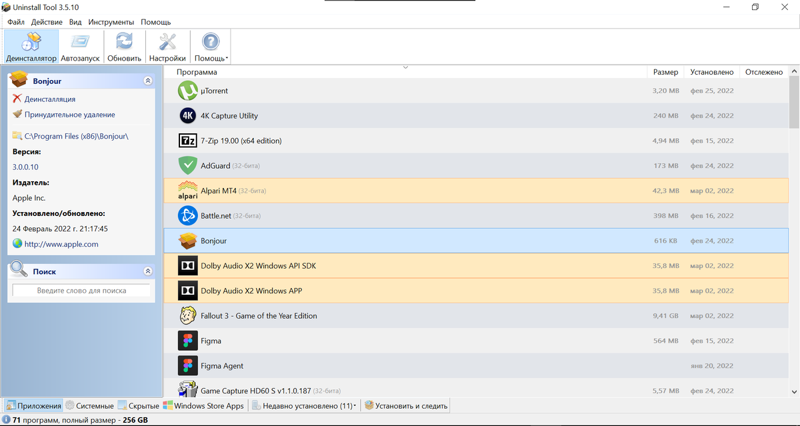
Task: Click the globe icon beside apple.com link
Action: (x=17, y=244)
